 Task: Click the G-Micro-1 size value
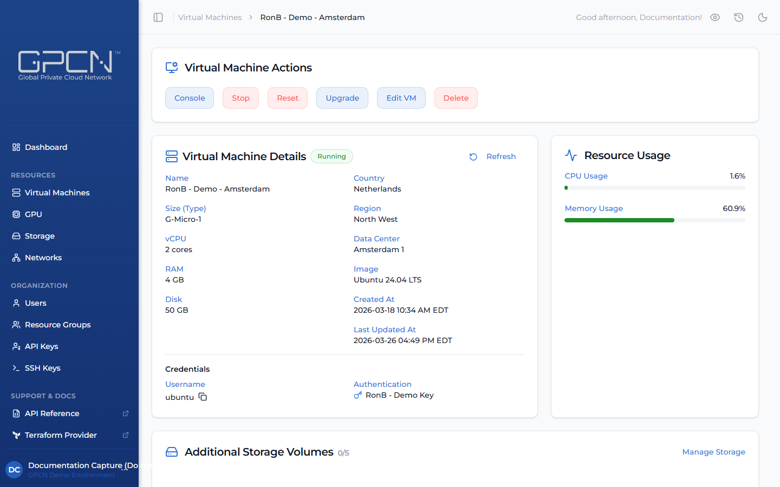pyautogui.click(x=183, y=219)
